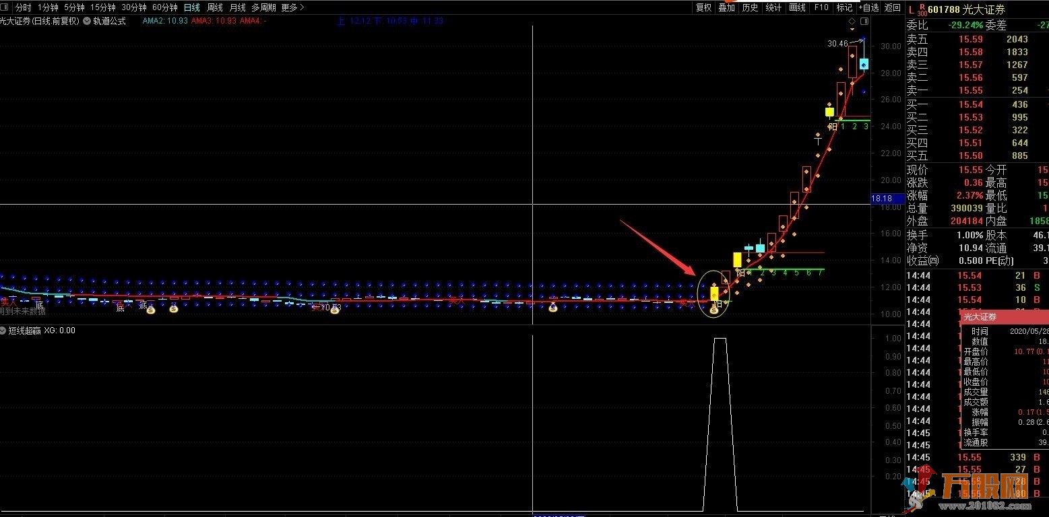Click the 外盘 204184 value
Image resolution: width=1049 pixels, height=517 pixels.
[967, 221]
